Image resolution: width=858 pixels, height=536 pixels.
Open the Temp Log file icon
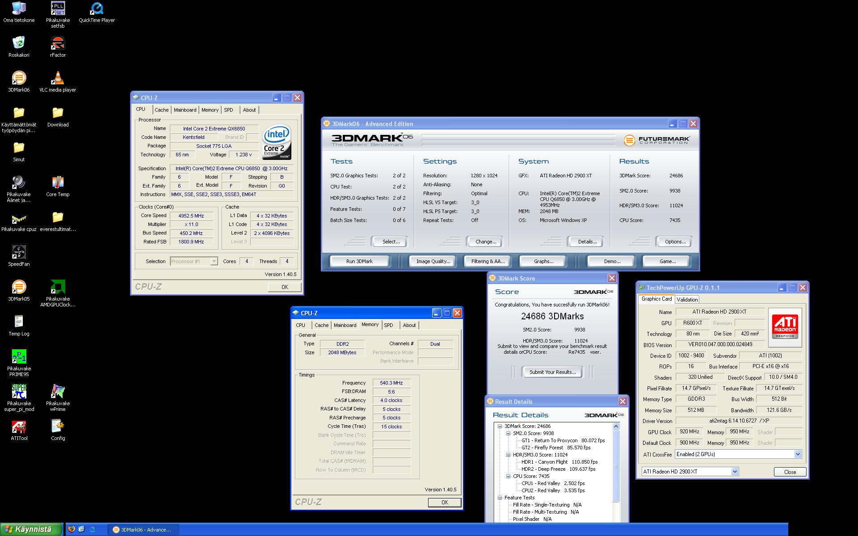tap(19, 326)
